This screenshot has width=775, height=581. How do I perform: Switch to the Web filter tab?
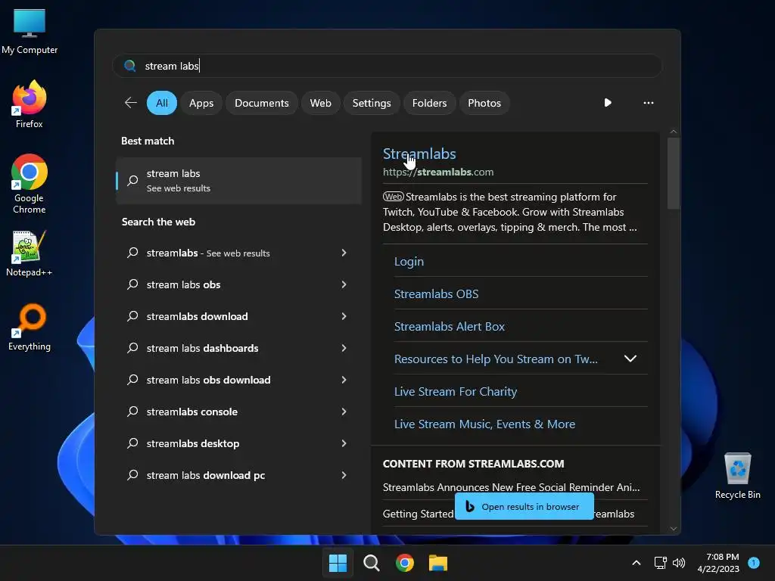click(320, 103)
